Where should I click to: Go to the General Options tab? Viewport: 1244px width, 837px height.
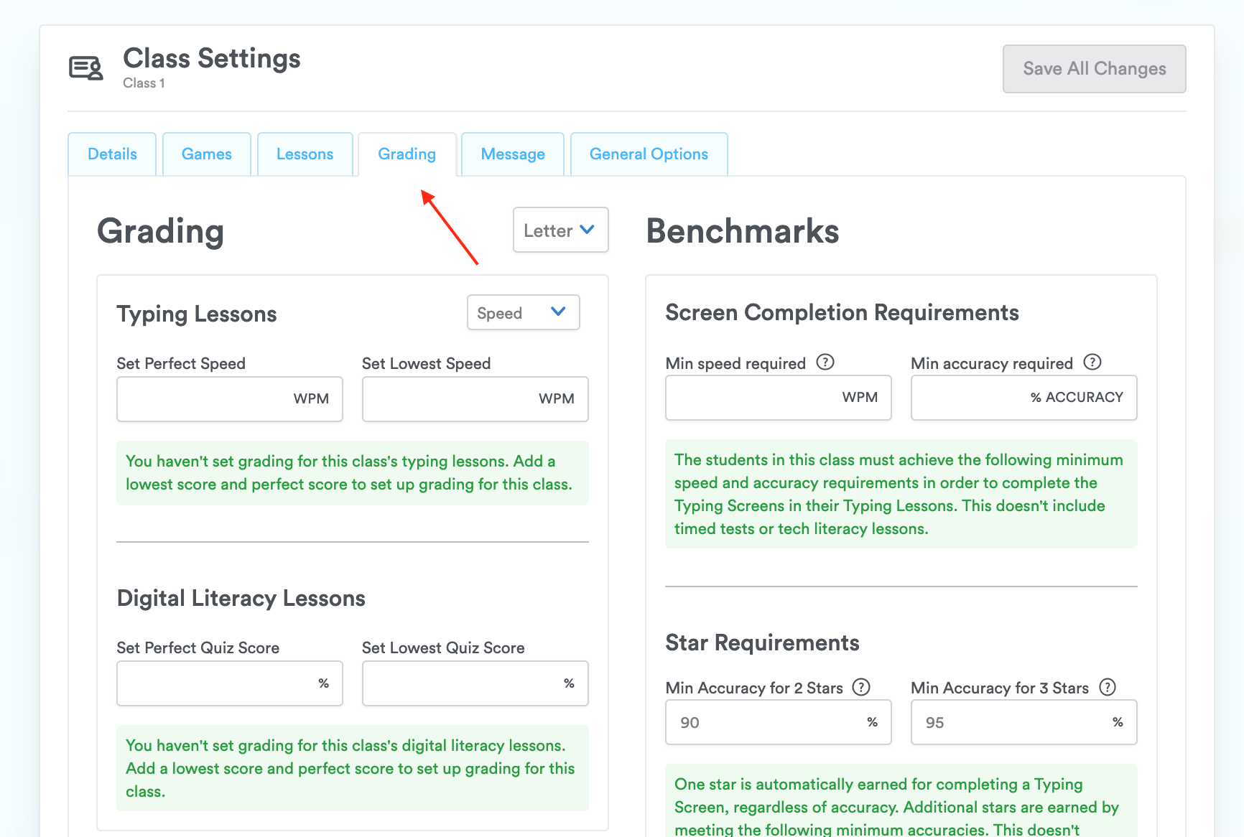tap(648, 154)
